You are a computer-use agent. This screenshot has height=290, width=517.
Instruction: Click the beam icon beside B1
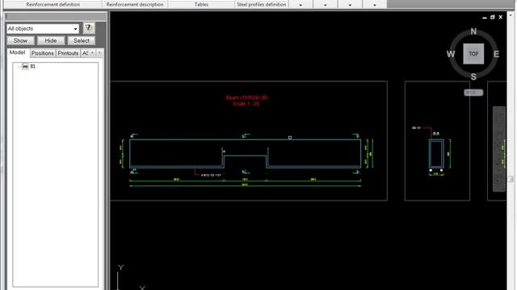(x=25, y=66)
